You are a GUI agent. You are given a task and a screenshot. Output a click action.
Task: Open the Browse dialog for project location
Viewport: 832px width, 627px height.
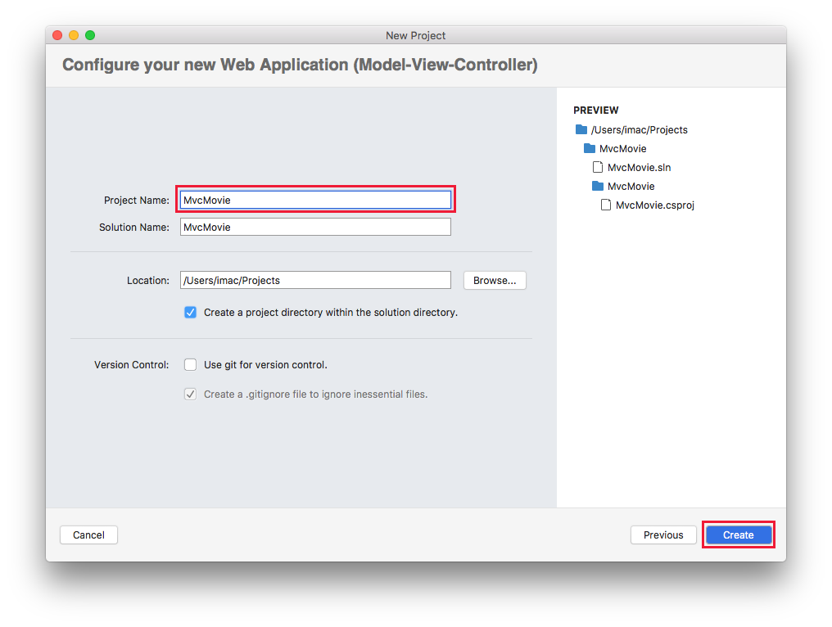495,280
